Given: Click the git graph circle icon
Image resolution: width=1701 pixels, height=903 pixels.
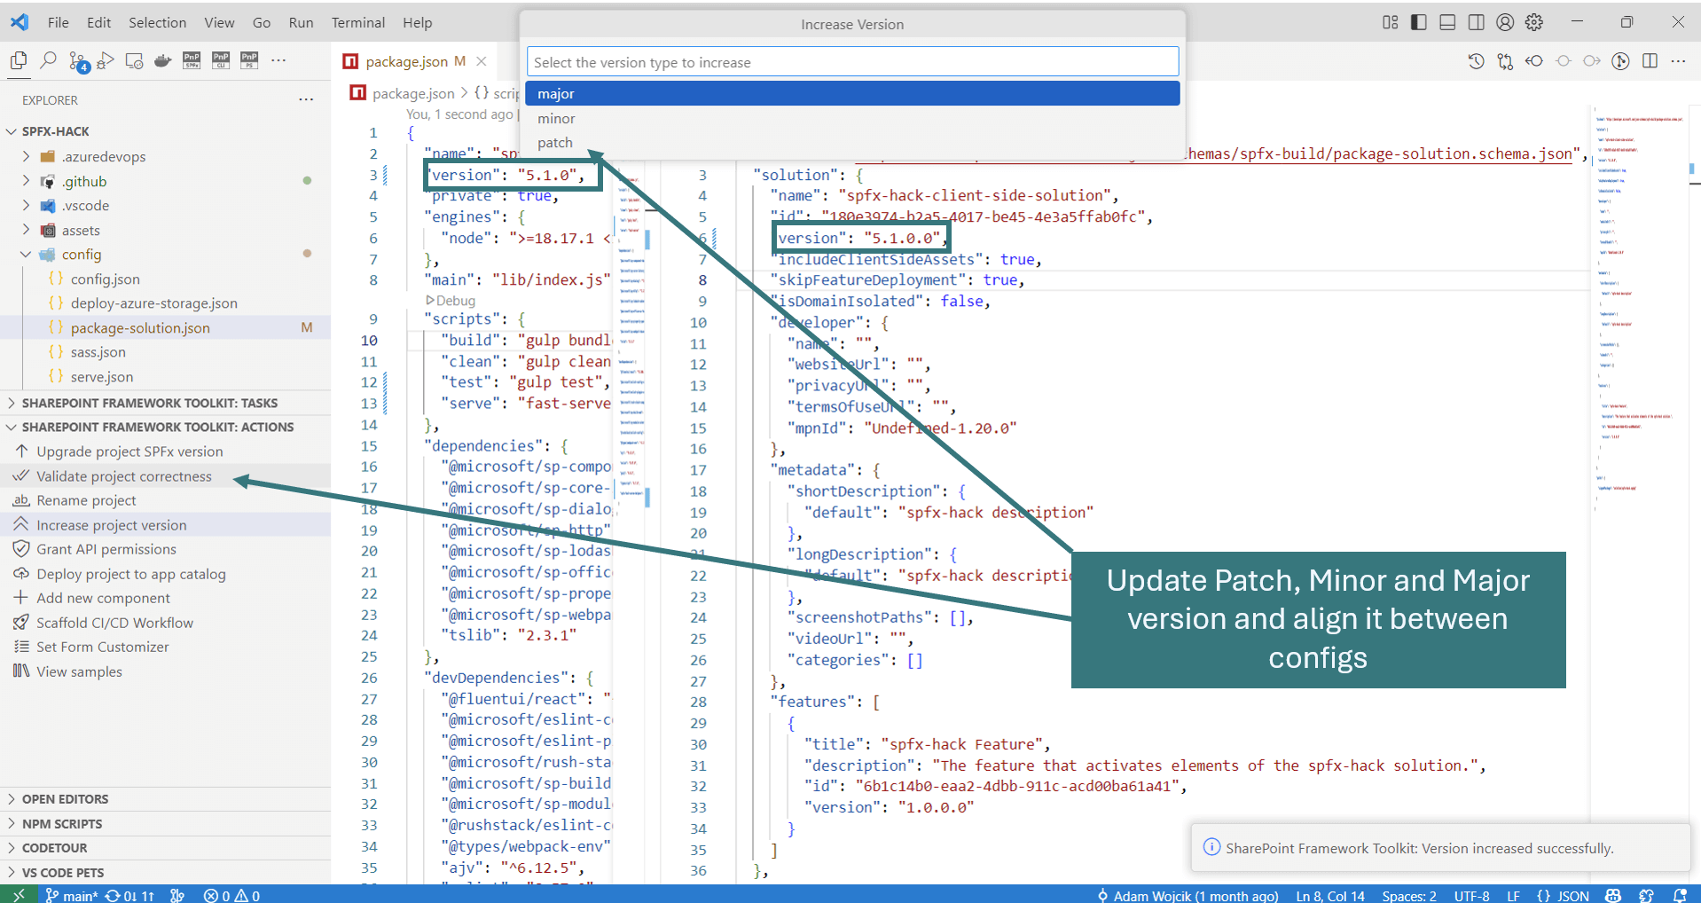Looking at the screenshot, I should pyautogui.click(x=1620, y=61).
